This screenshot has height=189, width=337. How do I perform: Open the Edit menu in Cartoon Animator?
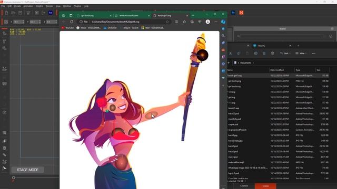(x=9, y=6)
